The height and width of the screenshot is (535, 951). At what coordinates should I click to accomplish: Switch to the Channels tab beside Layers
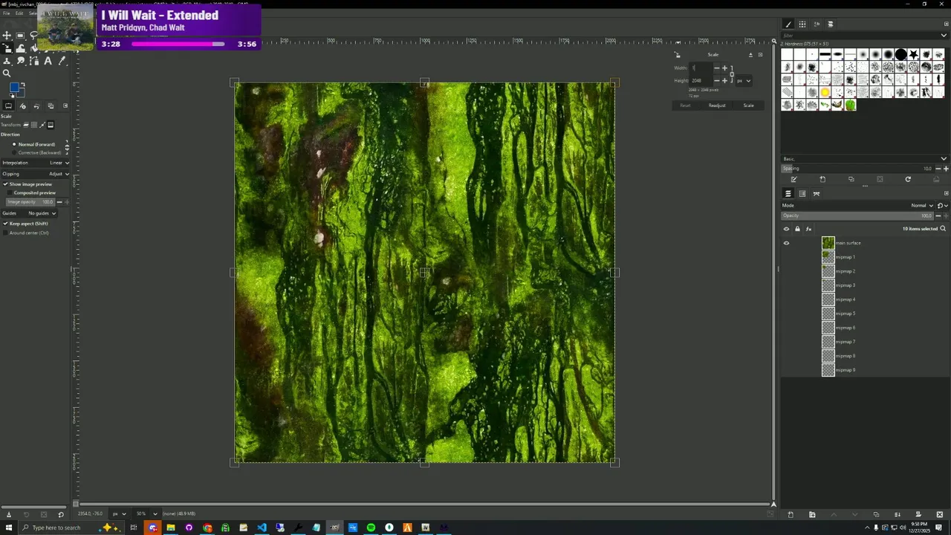pos(802,194)
